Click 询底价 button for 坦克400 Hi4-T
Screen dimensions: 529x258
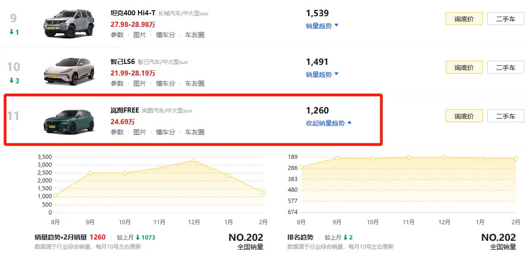(x=464, y=19)
